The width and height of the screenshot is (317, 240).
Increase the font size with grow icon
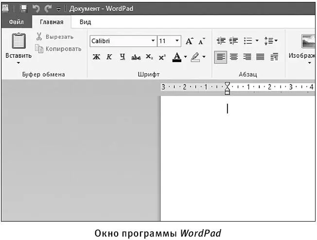click(190, 41)
